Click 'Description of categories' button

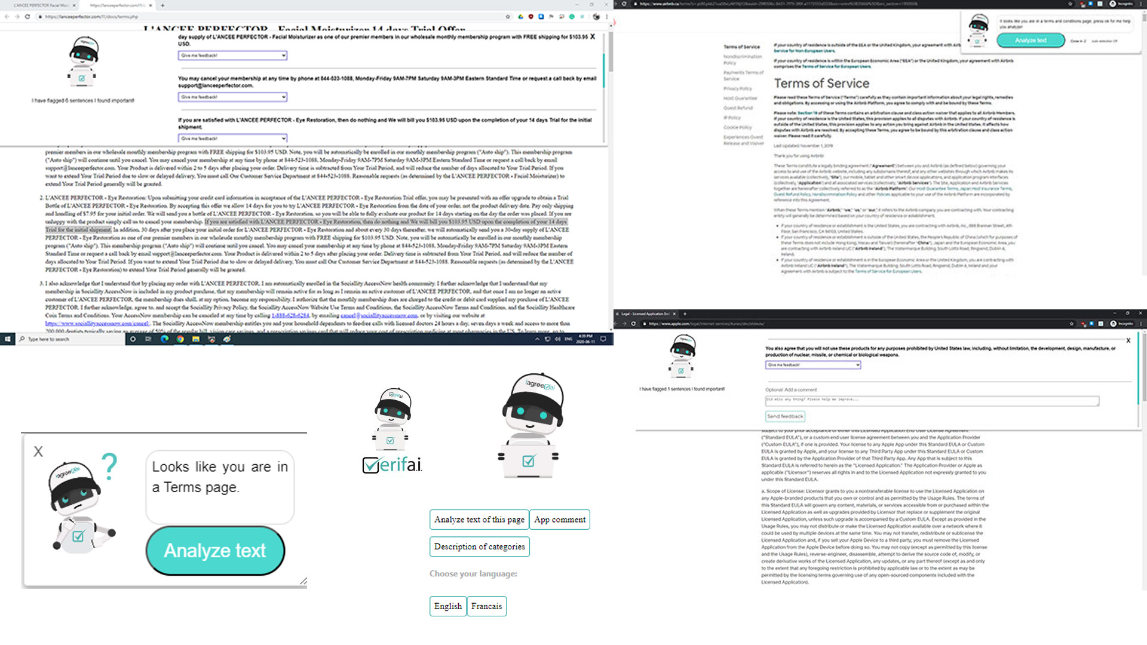pyautogui.click(x=479, y=546)
